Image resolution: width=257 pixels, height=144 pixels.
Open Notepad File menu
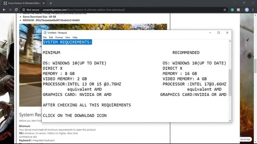tap(45, 37)
